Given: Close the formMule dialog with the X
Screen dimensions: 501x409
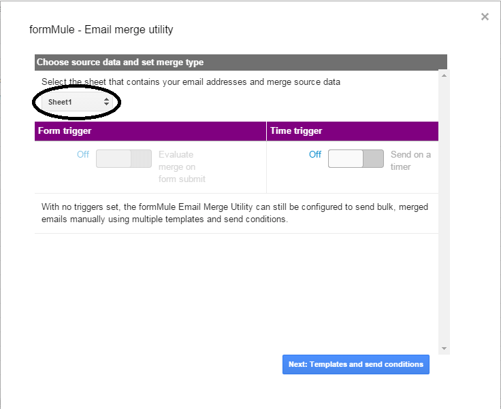Looking at the screenshot, I should click(485, 16).
